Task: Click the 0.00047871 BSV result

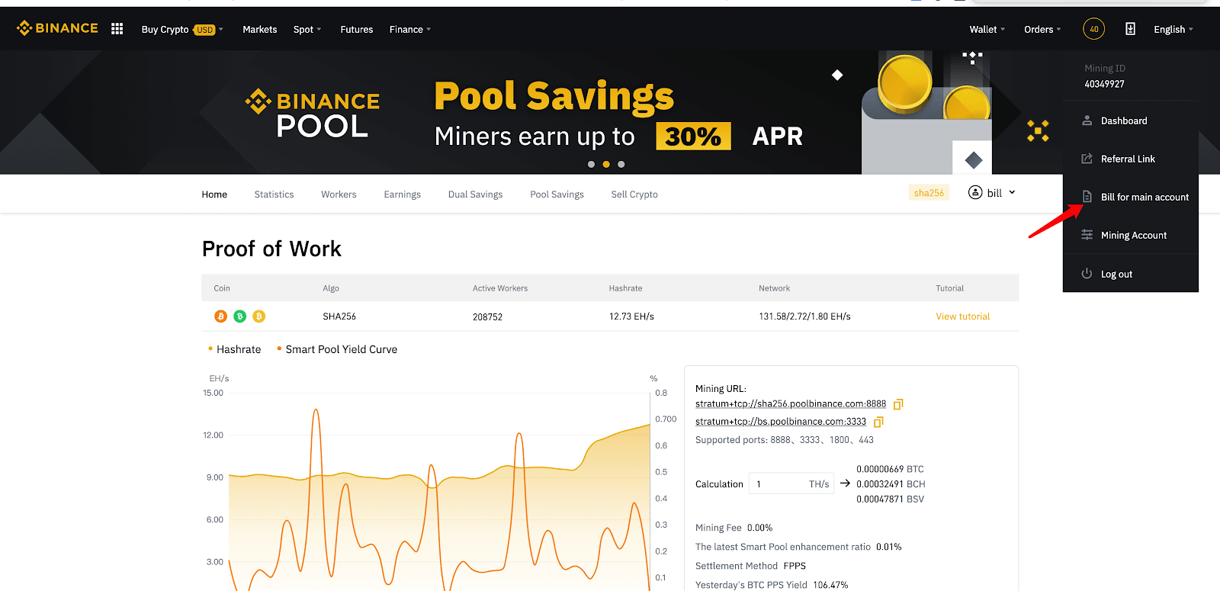Action: point(890,499)
